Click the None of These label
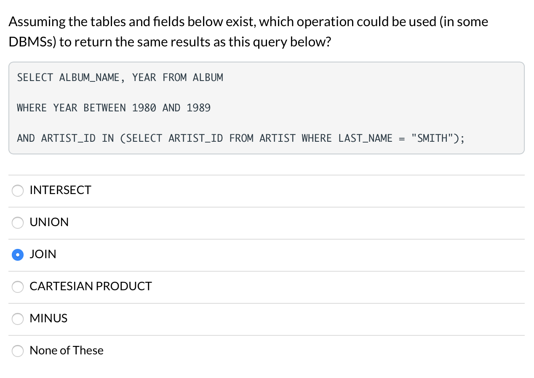Viewport: 534px width, 378px height. click(66, 351)
